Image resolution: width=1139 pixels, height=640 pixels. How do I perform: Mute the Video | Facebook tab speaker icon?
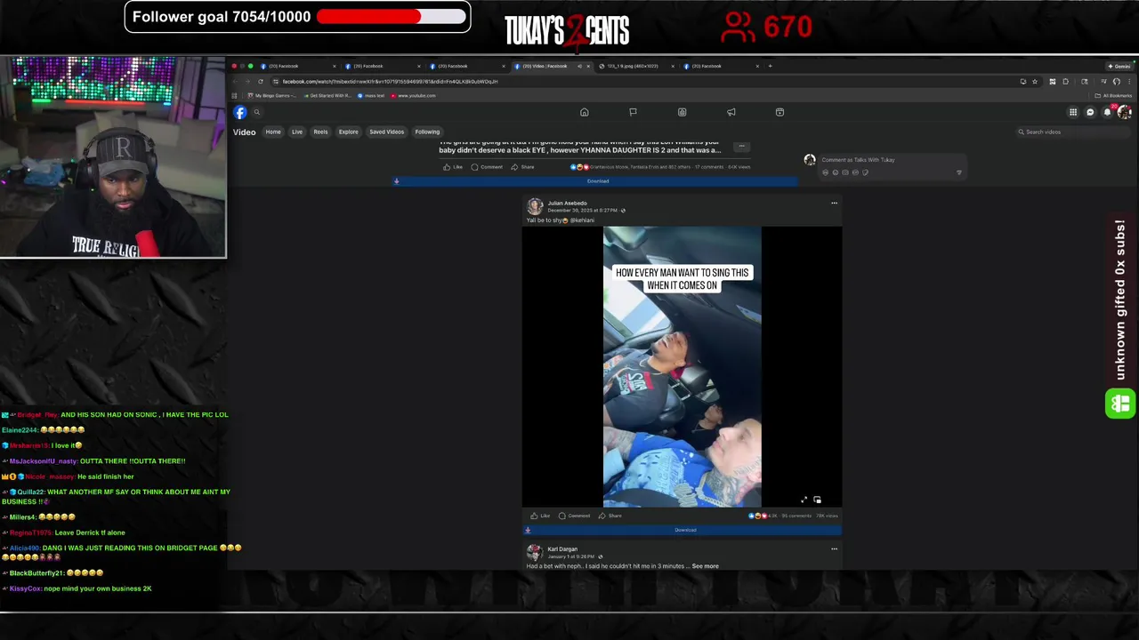579,66
